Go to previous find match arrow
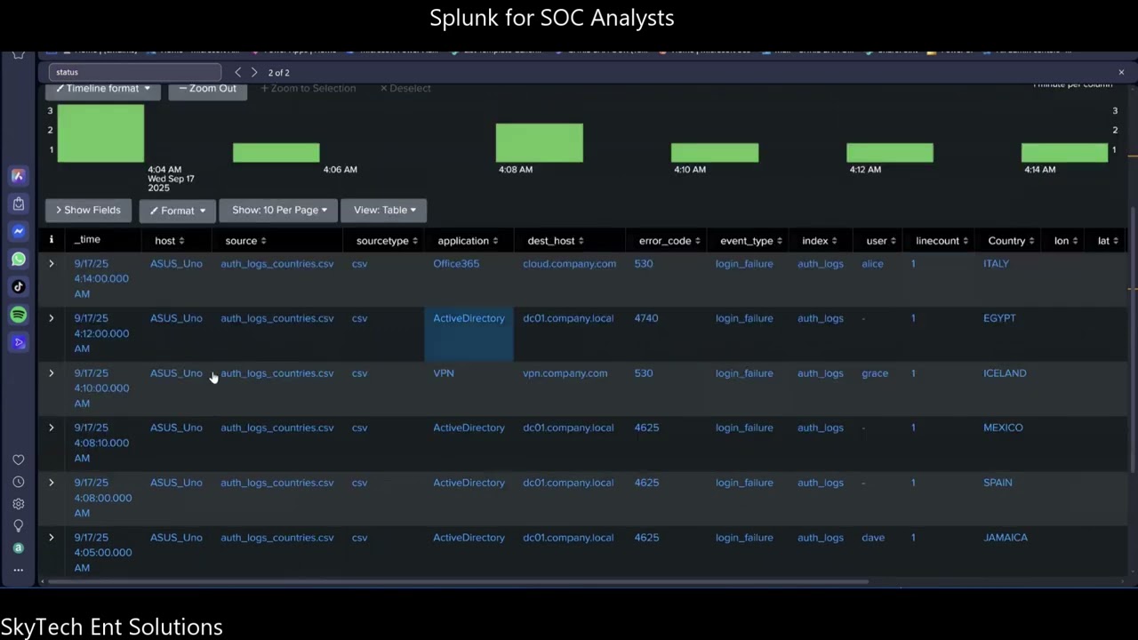 point(237,72)
